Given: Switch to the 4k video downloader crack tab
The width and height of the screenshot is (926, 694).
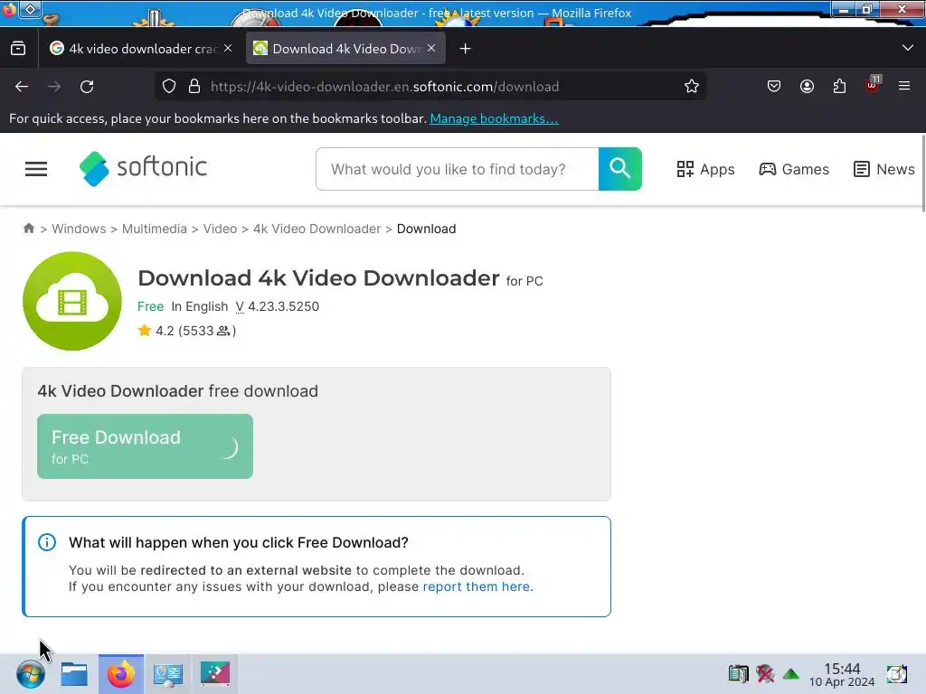Looking at the screenshot, I should (141, 49).
